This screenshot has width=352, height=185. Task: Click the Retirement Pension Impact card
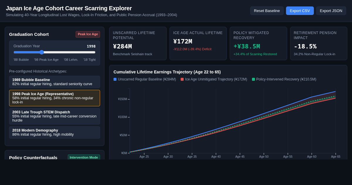319,43
